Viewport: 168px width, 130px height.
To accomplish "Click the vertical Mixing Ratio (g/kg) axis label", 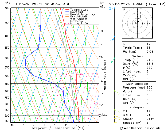I will (x=105, y=75).
